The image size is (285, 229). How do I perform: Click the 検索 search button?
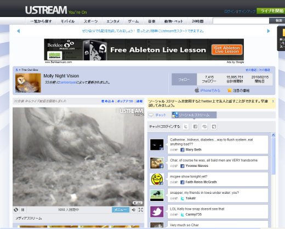tap(277, 21)
